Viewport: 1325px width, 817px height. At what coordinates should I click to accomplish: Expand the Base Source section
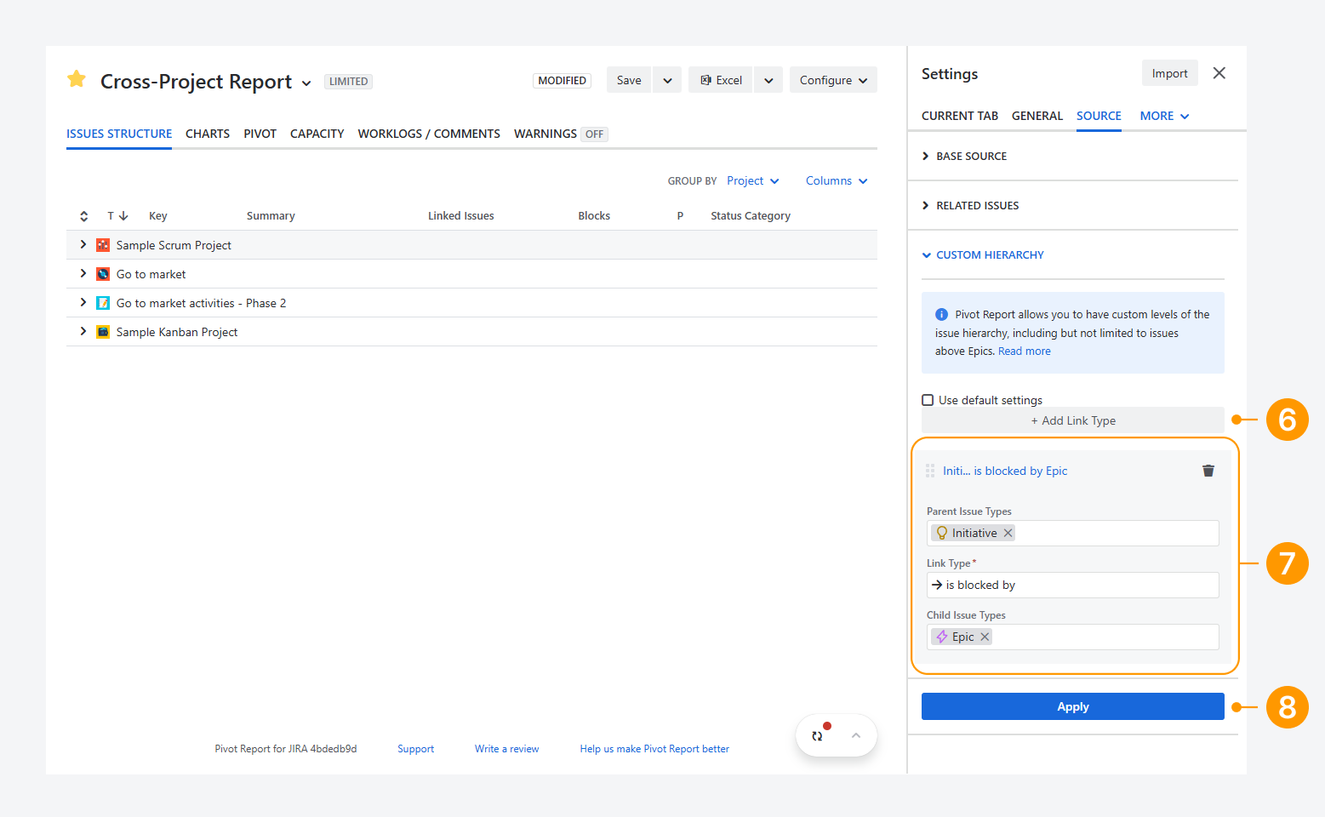(x=964, y=157)
